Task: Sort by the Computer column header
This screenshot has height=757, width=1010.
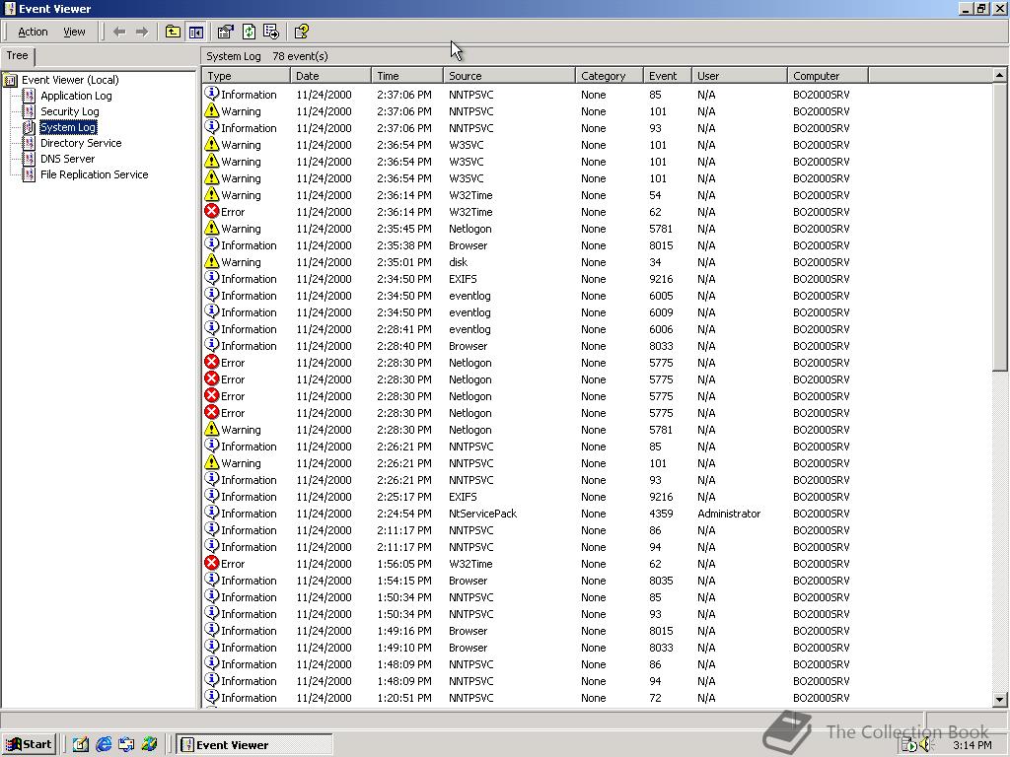Action: pos(828,75)
